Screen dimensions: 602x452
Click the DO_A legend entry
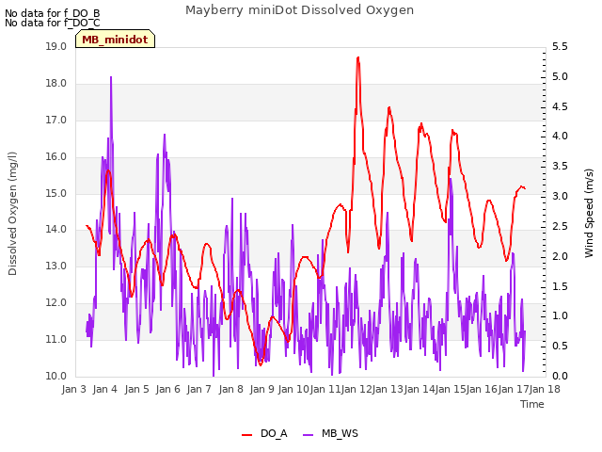pyautogui.click(x=264, y=433)
